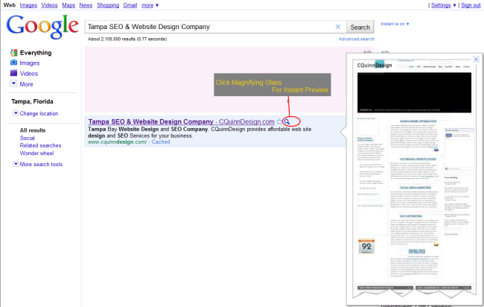
Task: Click the Google logo
Action: click(42, 27)
